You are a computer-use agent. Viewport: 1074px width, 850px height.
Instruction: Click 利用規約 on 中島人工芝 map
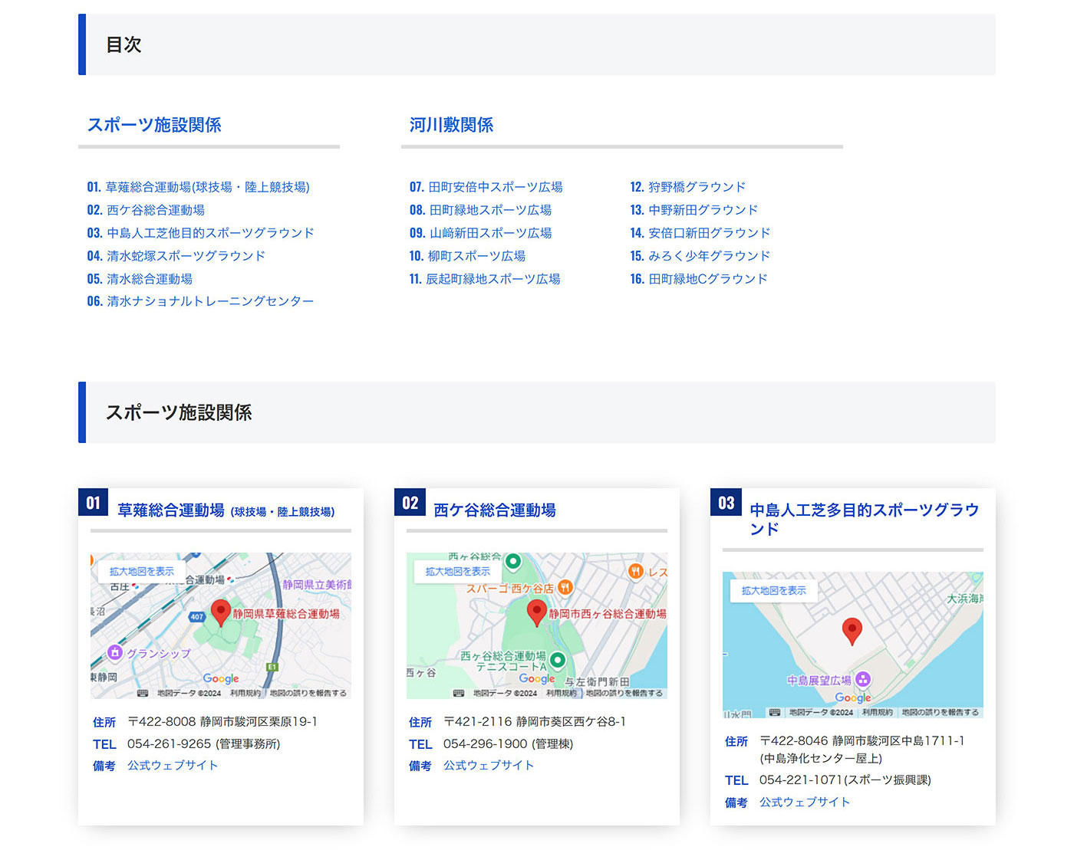point(877,712)
